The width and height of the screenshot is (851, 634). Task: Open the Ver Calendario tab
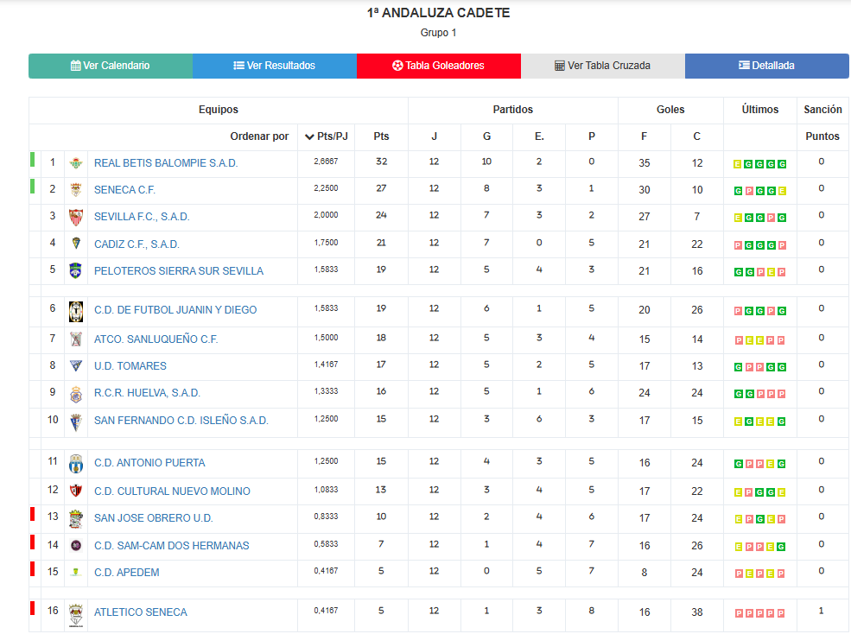pyautogui.click(x=111, y=66)
